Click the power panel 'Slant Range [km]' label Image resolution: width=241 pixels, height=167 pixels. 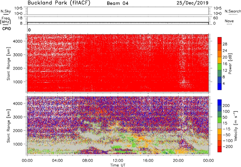coord(8,64)
